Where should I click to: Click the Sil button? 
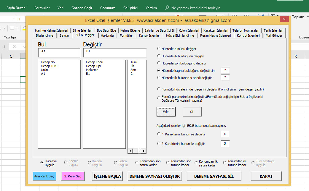click(x=192, y=112)
